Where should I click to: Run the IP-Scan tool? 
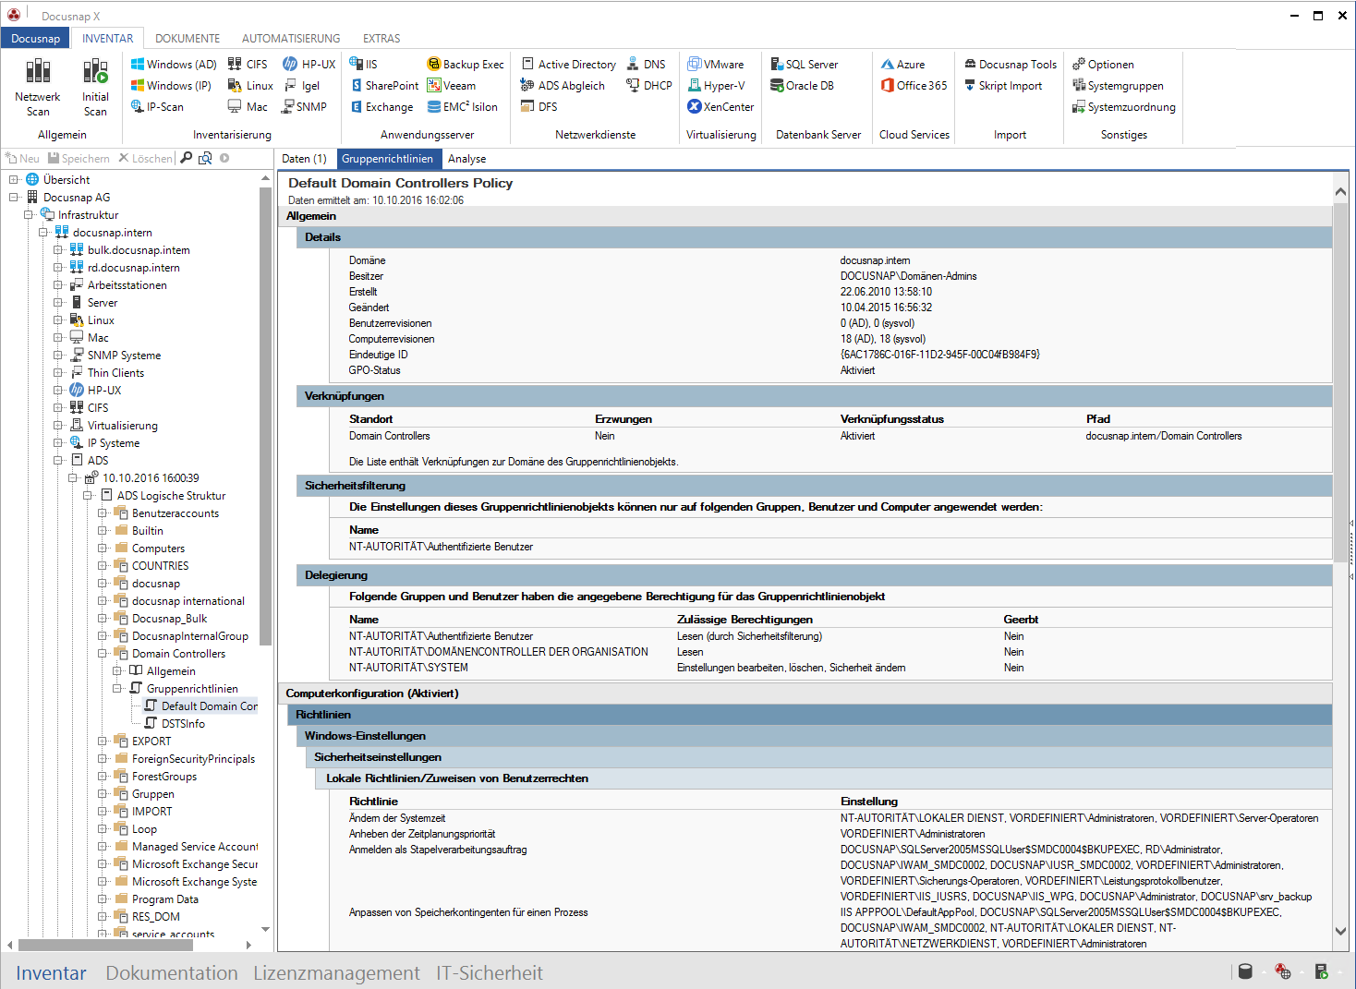click(157, 107)
